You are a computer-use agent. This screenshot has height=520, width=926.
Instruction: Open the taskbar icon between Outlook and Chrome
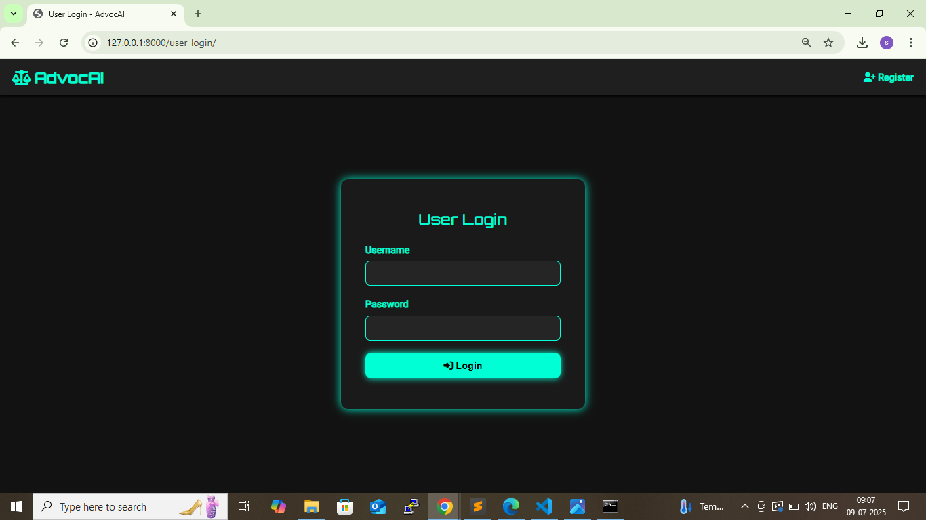pos(411,506)
